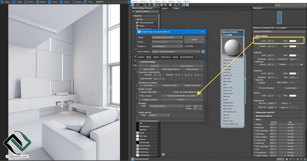The height and width of the screenshot is (161, 307).
Task: Click the '> Max' copy icon
Action: pos(14,2)
